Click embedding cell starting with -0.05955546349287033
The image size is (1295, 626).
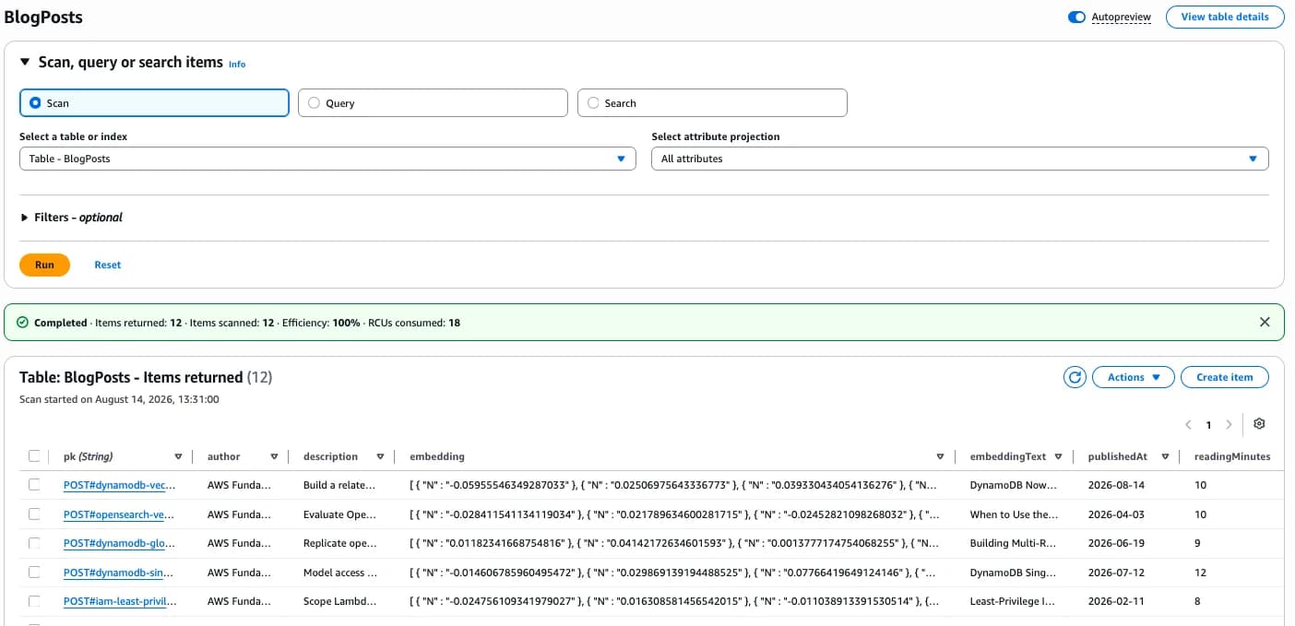pos(674,485)
